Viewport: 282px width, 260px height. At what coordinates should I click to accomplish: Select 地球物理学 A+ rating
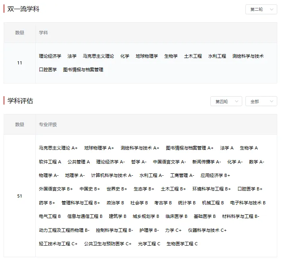pos(99,148)
